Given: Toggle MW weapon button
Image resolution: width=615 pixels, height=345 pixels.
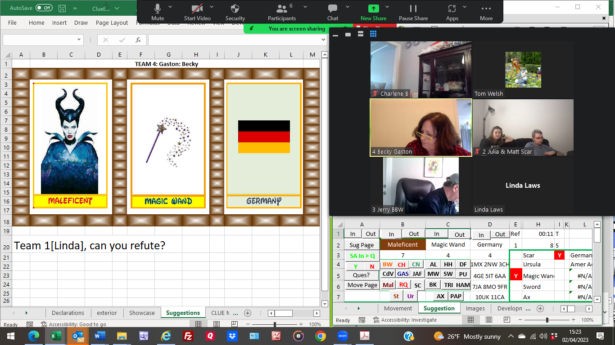Looking at the screenshot, I should coord(433,274).
